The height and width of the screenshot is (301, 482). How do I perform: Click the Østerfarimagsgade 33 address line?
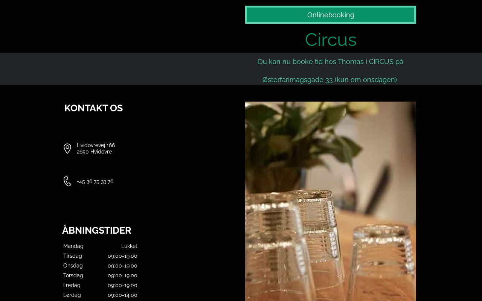tap(329, 80)
